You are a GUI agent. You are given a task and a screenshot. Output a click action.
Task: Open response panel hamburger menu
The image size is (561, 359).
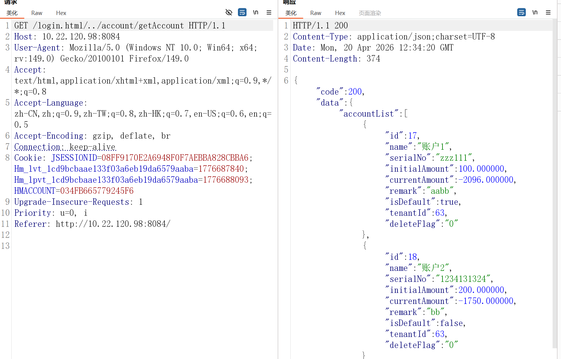coord(548,13)
